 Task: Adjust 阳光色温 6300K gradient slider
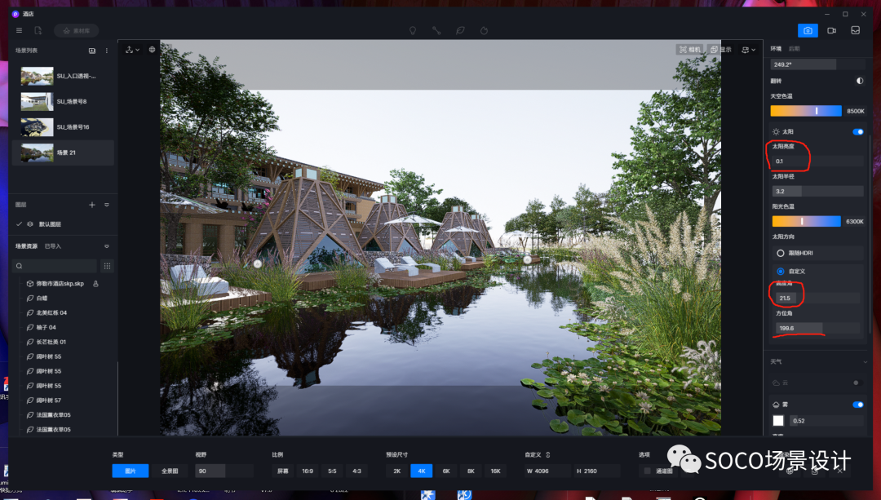click(x=806, y=221)
